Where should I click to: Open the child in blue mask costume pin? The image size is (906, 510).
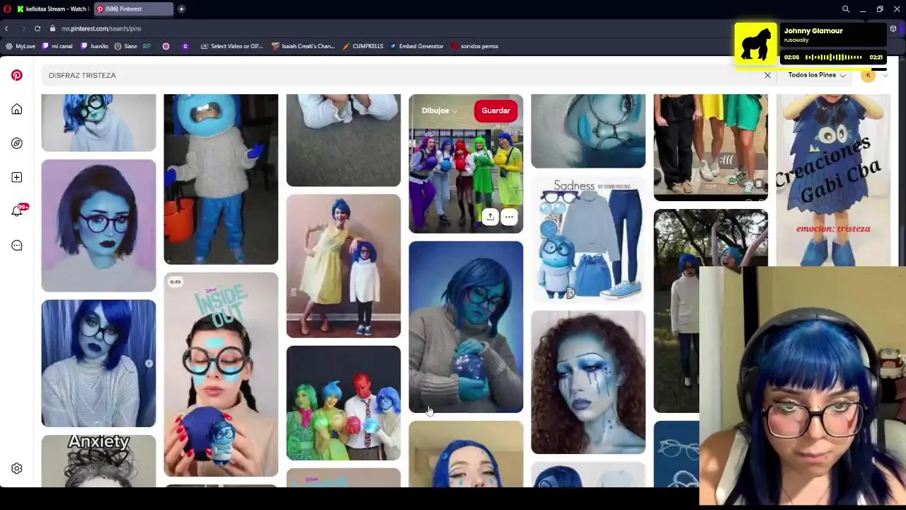(221, 179)
